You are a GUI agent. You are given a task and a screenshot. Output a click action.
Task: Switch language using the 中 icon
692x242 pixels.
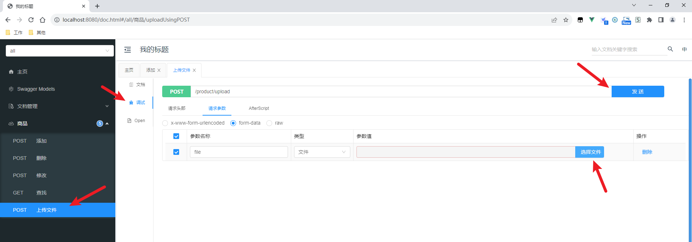(x=684, y=49)
